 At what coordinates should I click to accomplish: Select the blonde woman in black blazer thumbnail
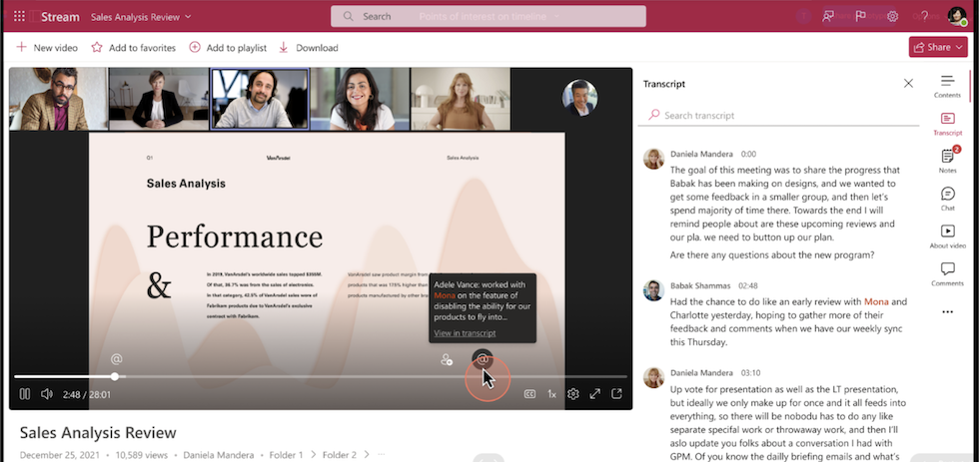(159, 99)
